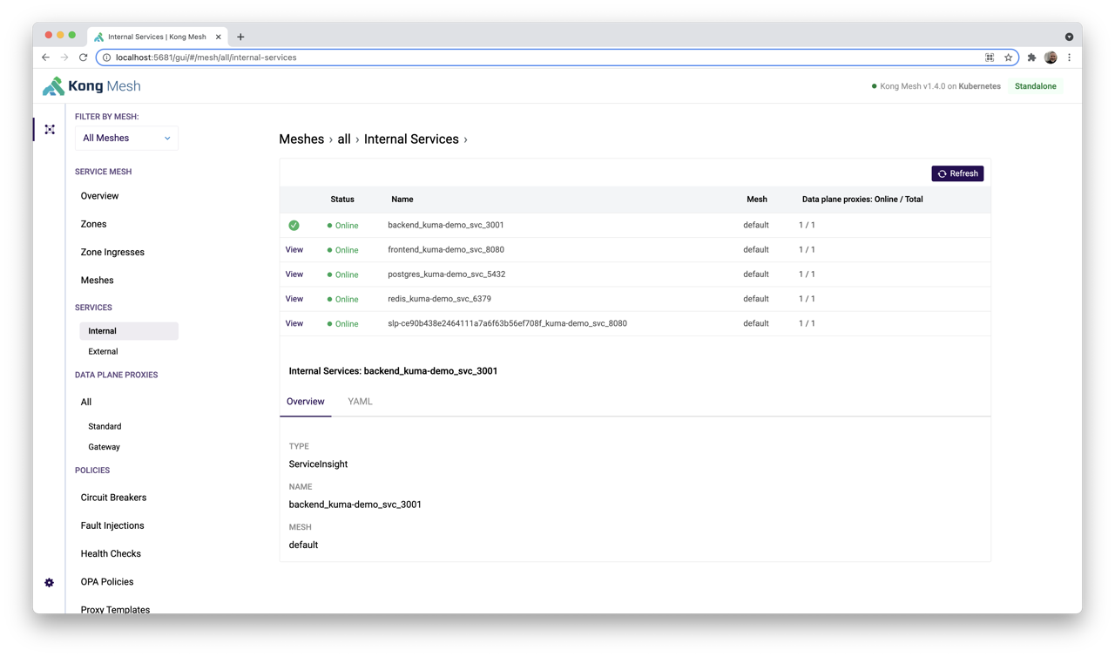Switch to the YAML tab
The height and width of the screenshot is (657, 1115).
pos(360,402)
